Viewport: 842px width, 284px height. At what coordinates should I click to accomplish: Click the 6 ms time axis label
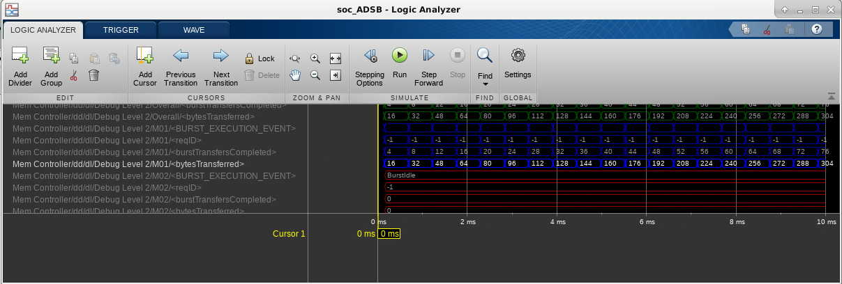click(x=647, y=222)
